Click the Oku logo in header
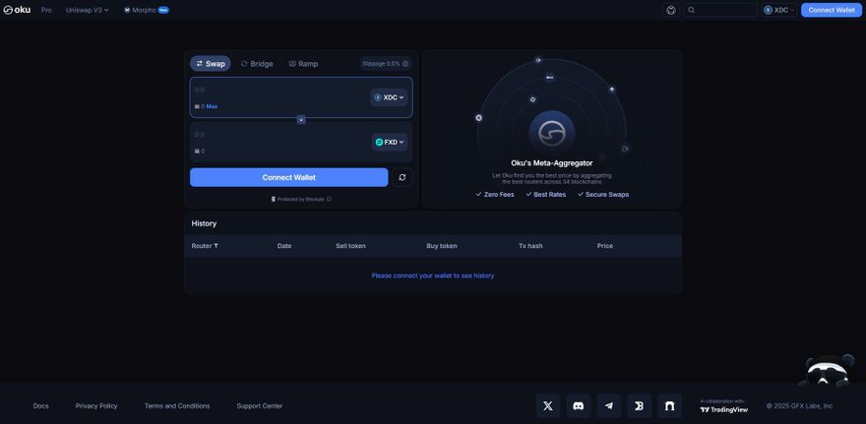This screenshot has height=424, width=866. pos(17,10)
